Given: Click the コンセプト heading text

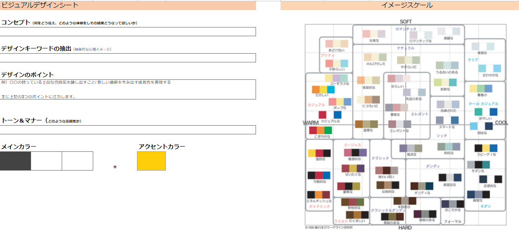Looking at the screenshot, I should [16, 22].
